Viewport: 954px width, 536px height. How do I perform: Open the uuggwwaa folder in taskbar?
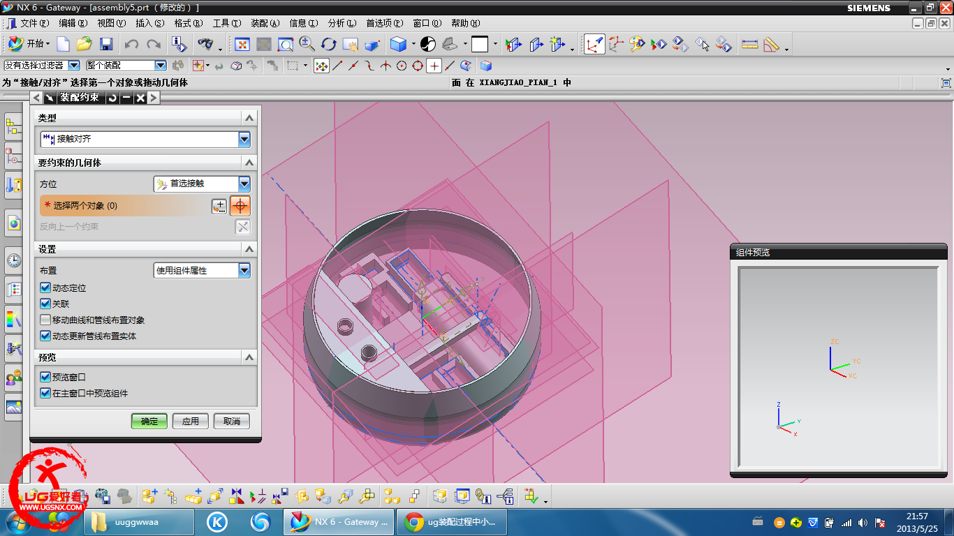click(x=139, y=522)
